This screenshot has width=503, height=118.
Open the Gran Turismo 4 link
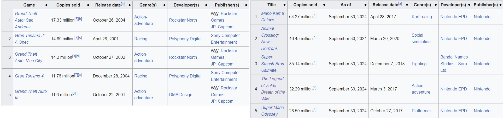click(29, 76)
